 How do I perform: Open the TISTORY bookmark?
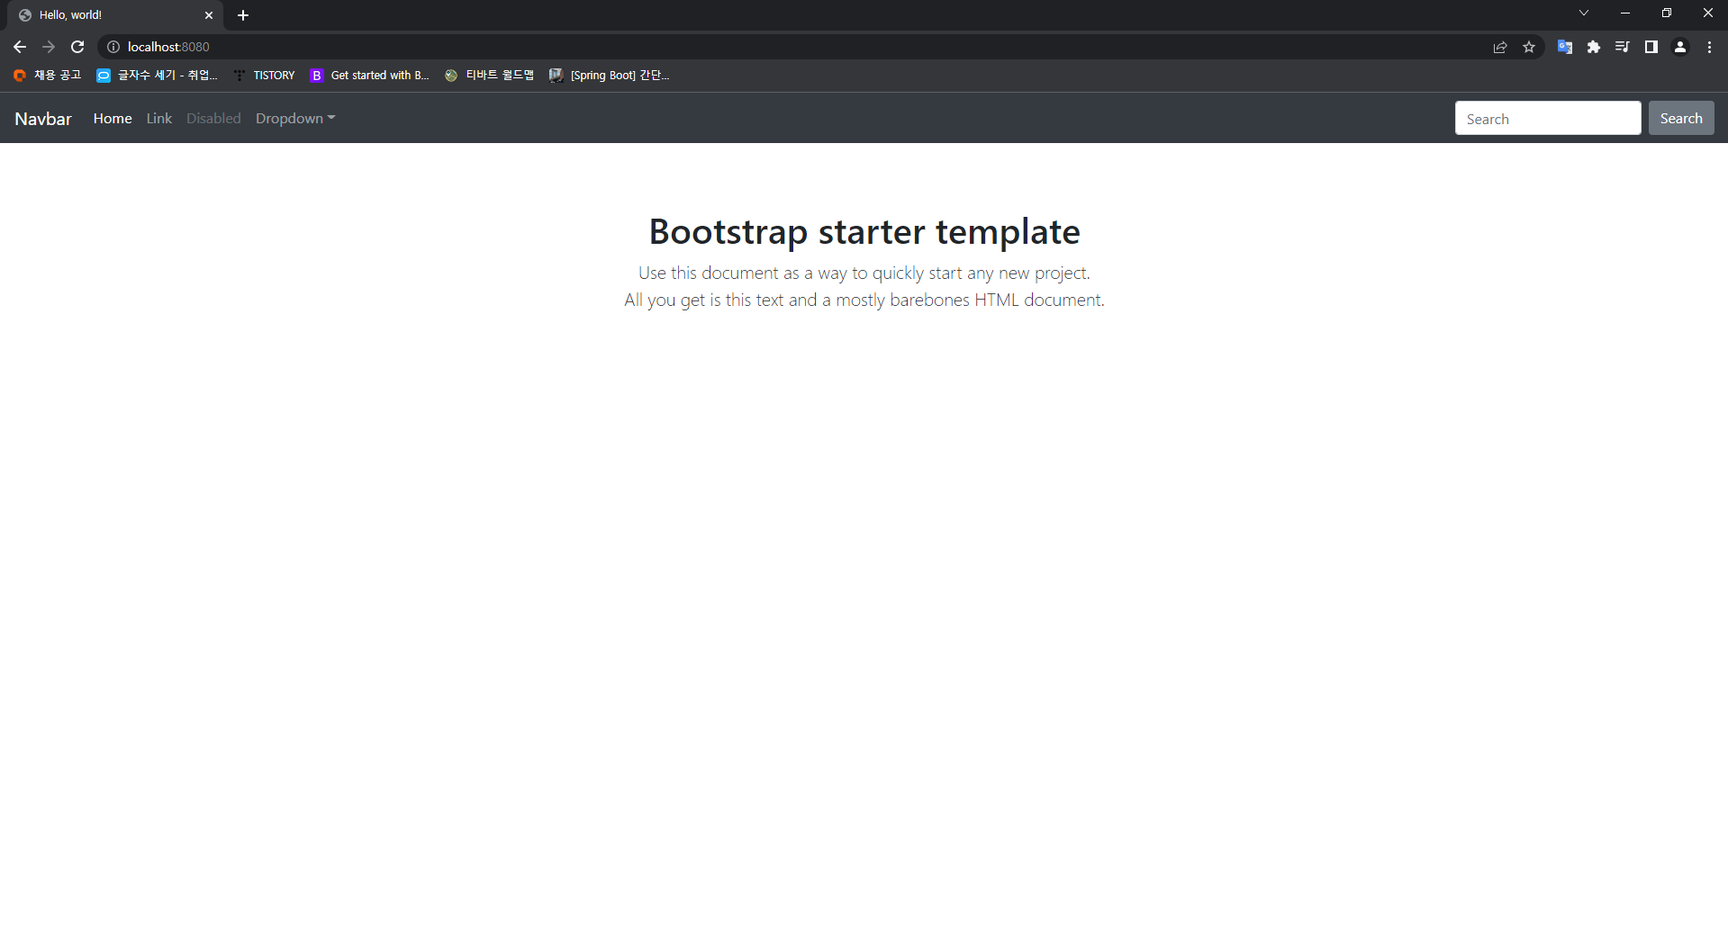pyautogui.click(x=264, y=76)
